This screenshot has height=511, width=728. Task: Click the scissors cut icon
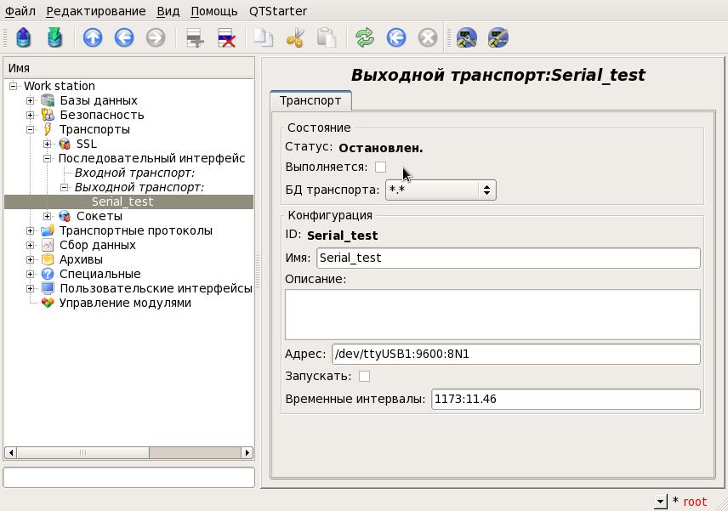[x=295, y=37]
